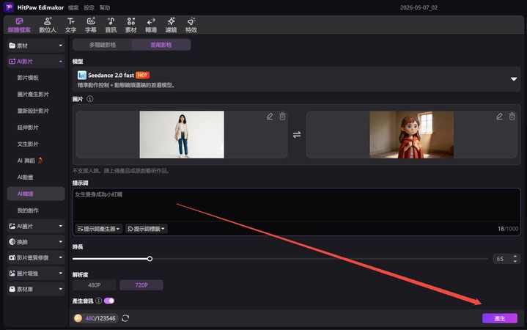This screenshot has height=330, width=527.
Task: Open the 媒體檔案 media tab
Action: [19, 25]
